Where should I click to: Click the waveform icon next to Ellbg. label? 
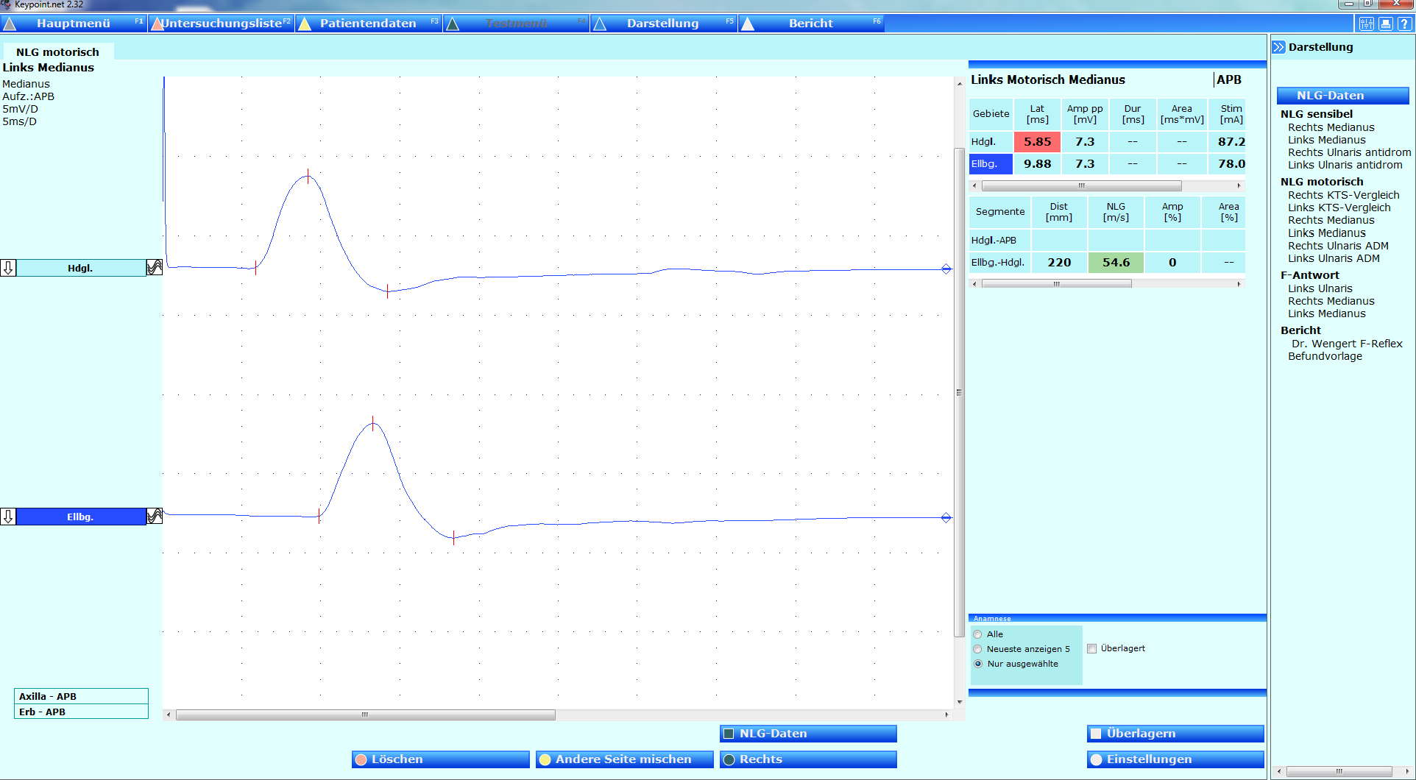[155, 517]
